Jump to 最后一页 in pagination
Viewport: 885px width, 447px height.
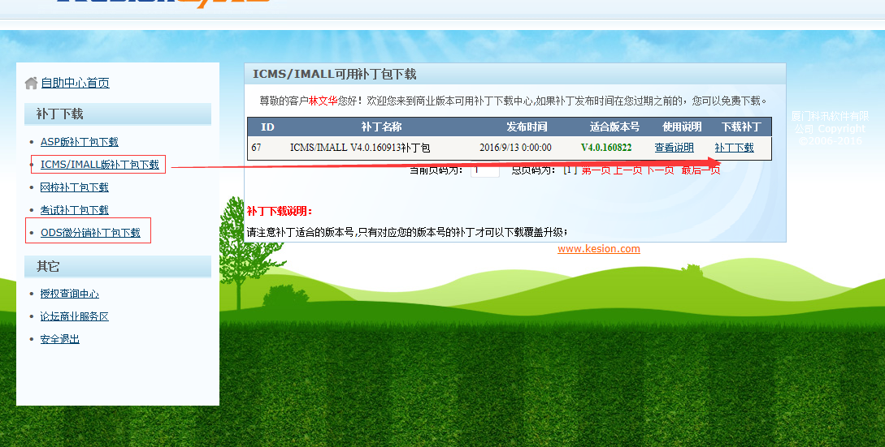(x=701, y=170)
